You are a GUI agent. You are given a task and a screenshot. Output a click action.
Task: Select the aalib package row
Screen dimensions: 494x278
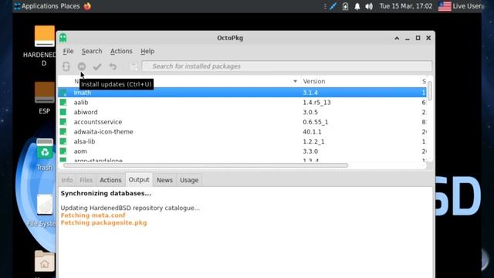pyautogui.click(x=242, y=103)
